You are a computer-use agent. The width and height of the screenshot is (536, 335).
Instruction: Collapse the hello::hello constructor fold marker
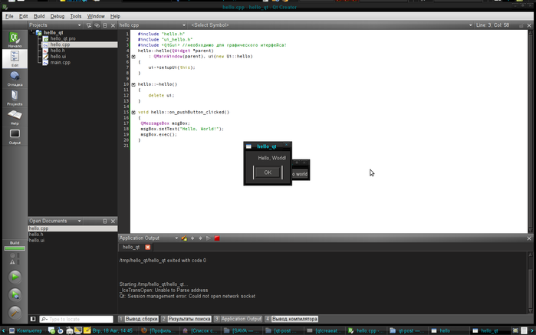(x=133, y=57)
